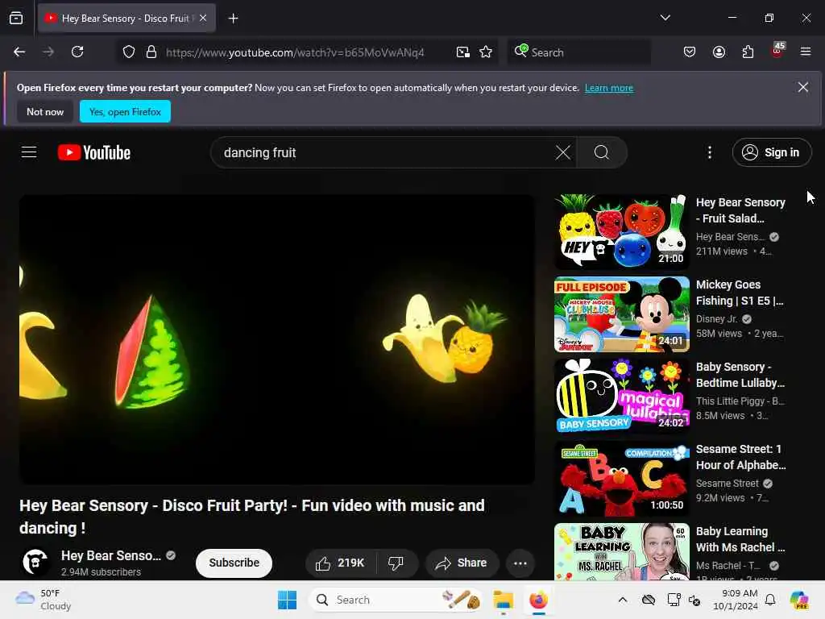Open the list all tabs chevron
This screenshot has height=619, width=825.
pos(665,18)
